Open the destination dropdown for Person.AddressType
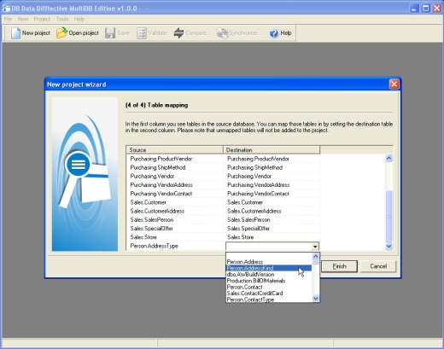The height and width of the screenshot is (349, 444). tap(315, 247)
